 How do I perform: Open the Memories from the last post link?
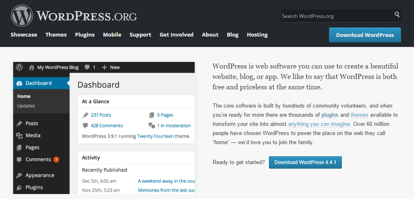click(166, 190)
